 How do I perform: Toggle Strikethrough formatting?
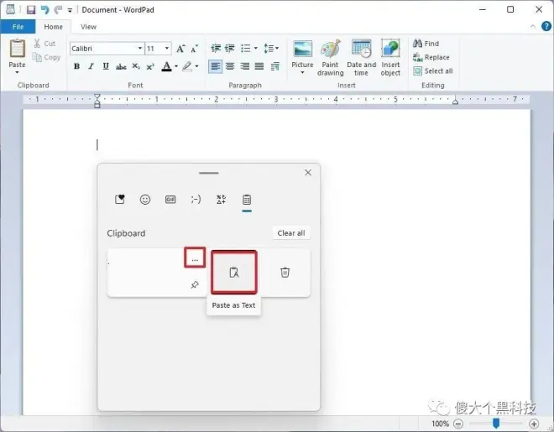pyautogui.click(x=121, y=66)
